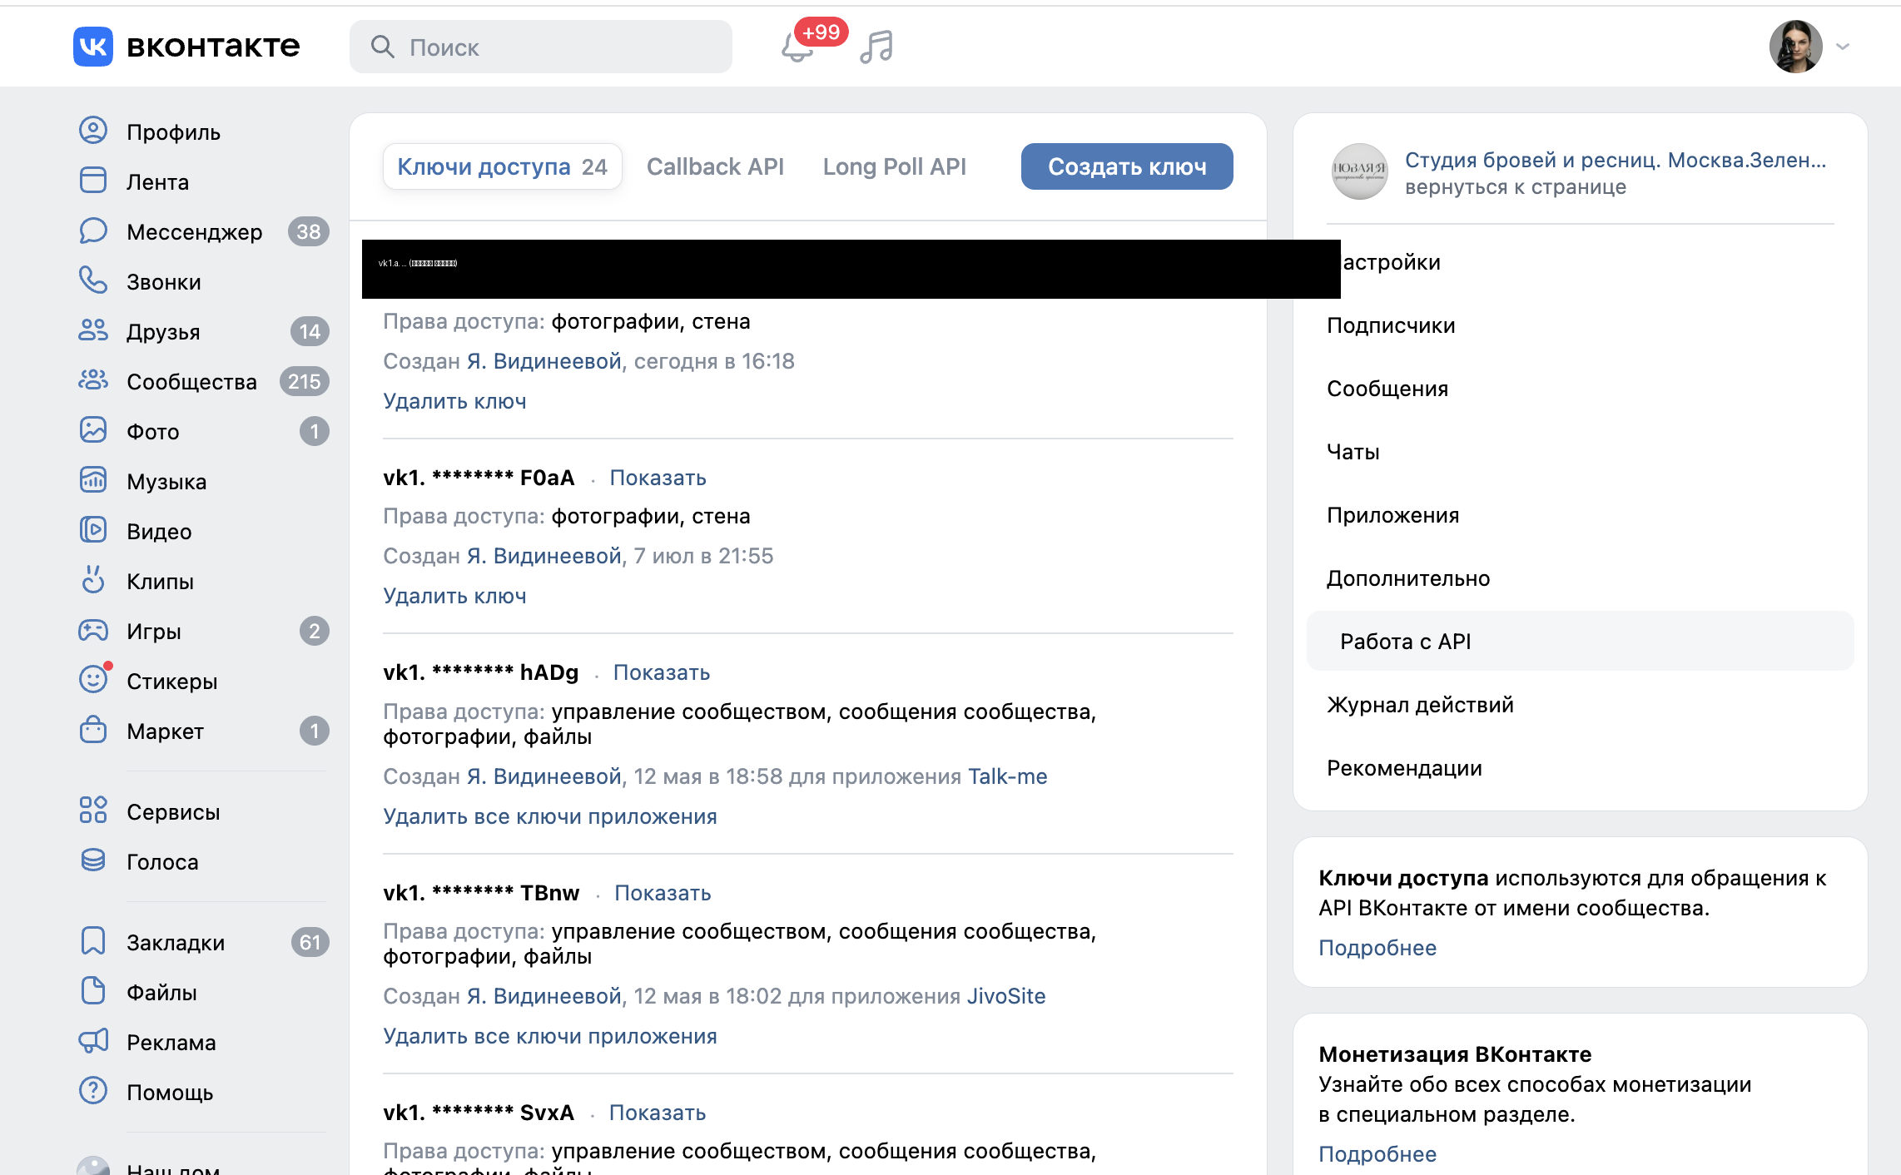The image size is (1901, 1175).
Task: Click the Игры gamepad icon
Action: [x=93, y=631]
